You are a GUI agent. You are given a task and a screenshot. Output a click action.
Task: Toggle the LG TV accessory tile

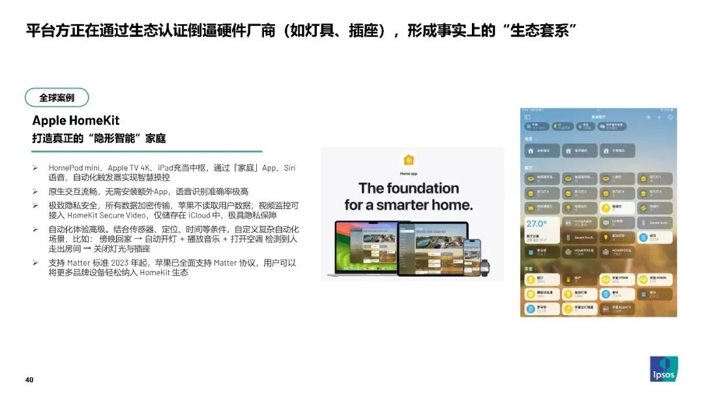tap(617, 223)
